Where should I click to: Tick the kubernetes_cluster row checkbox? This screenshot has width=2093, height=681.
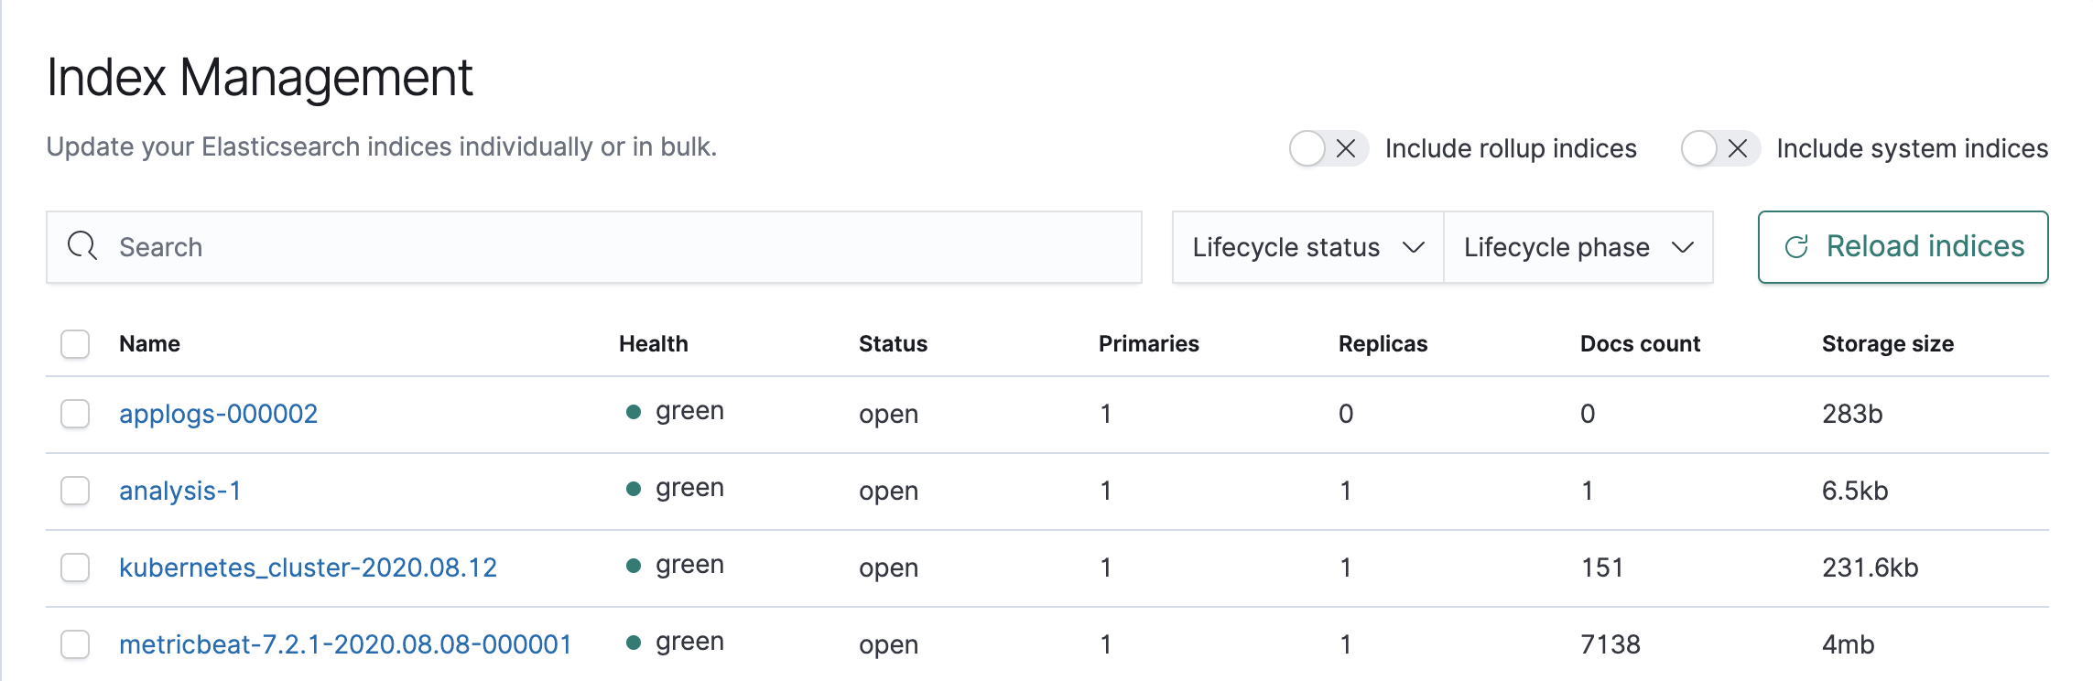click(x=75, y=567)
